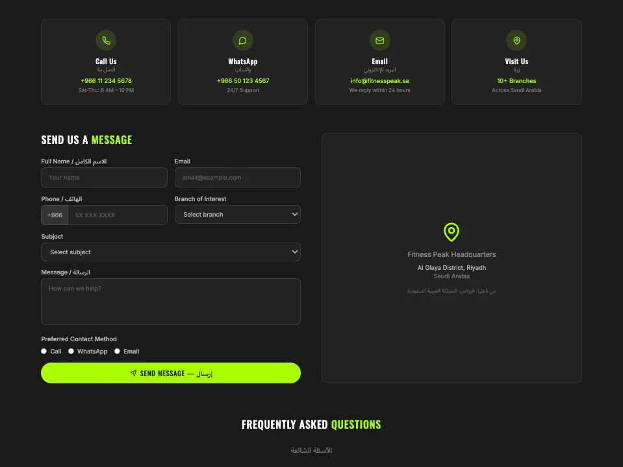Select the Call radio button
This screenshot has height=467, width=623.
(44, 351)
